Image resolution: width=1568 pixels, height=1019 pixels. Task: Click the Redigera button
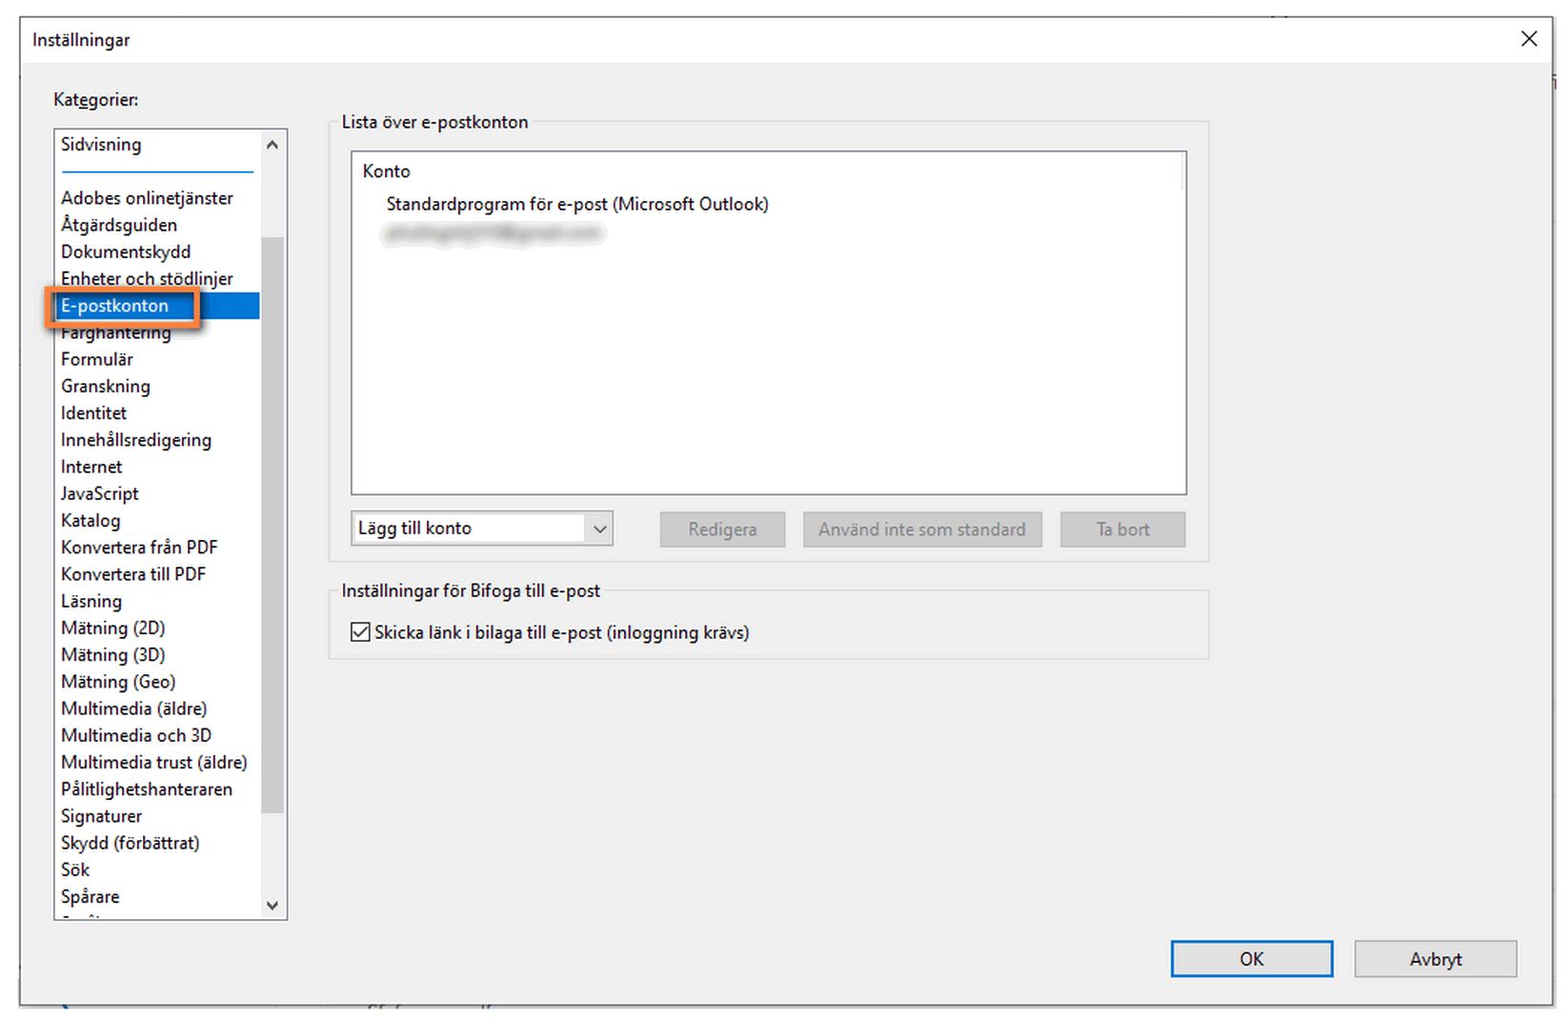pyautogui.click(x=722, y=529)
